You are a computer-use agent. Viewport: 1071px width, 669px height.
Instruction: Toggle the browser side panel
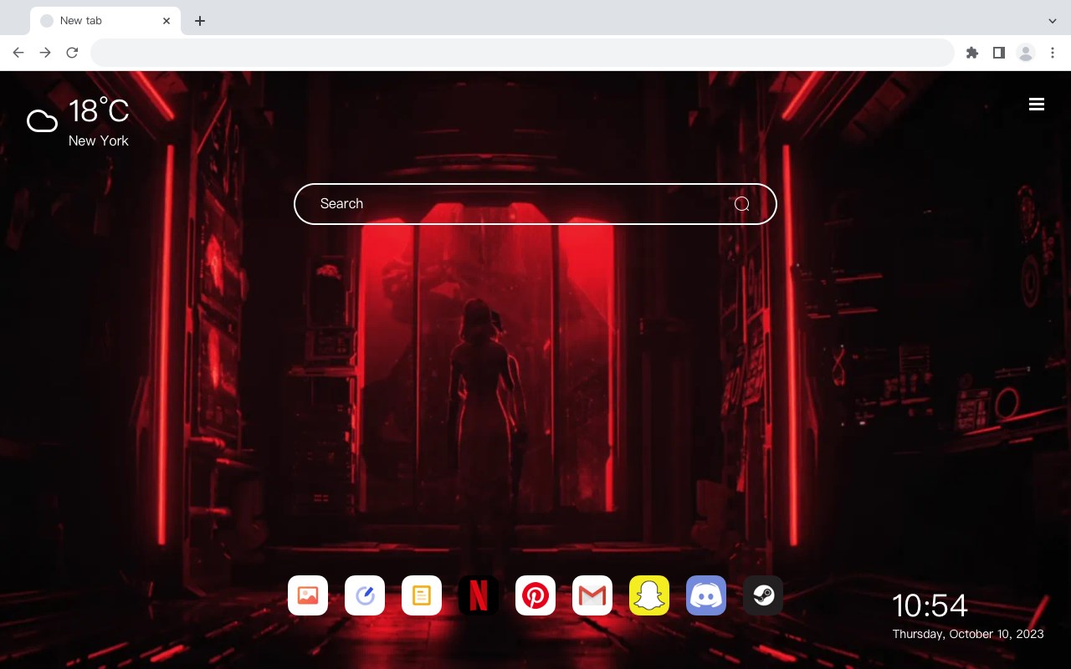[x=998, y=53]
